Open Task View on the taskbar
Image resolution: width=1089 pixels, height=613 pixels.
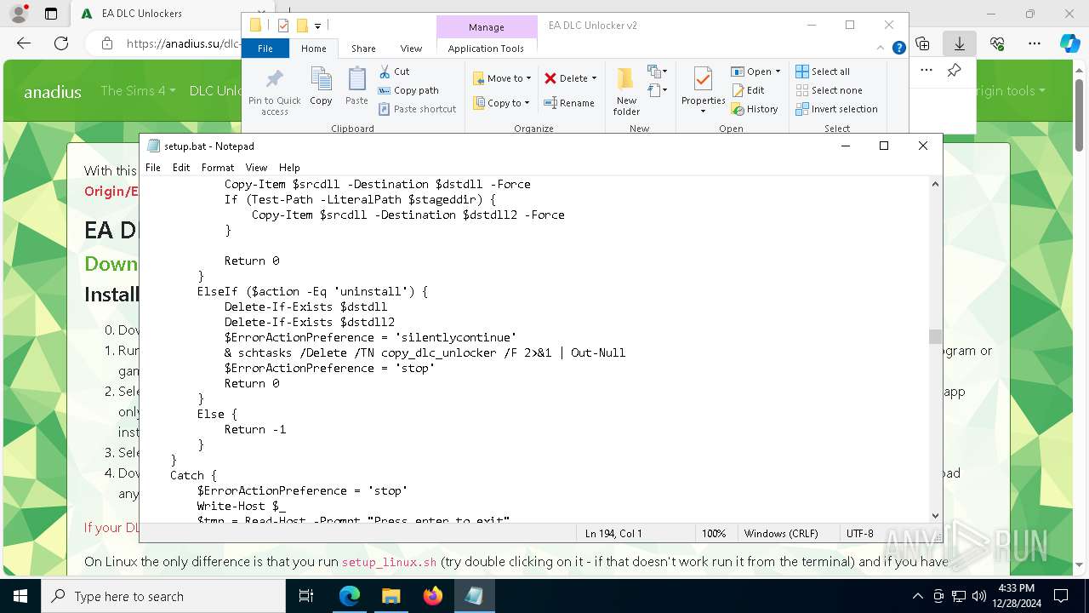(x=307, y=596)
